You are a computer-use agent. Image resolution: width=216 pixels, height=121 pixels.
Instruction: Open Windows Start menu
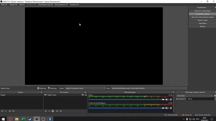click(x=3, y=119)
